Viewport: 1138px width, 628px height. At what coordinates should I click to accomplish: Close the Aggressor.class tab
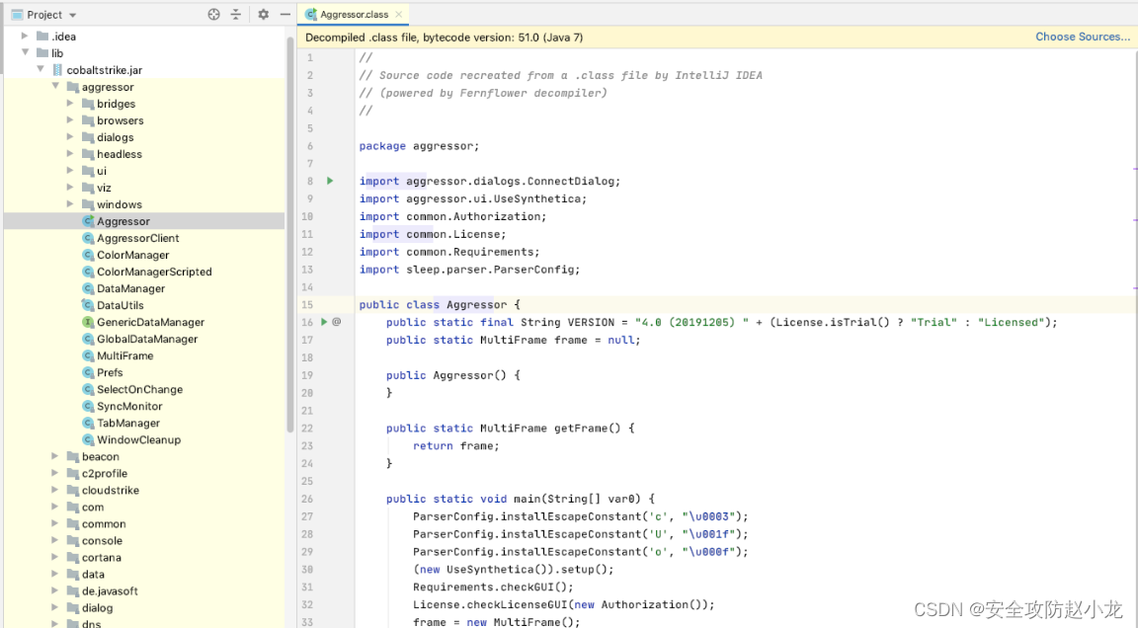(399, 14)
